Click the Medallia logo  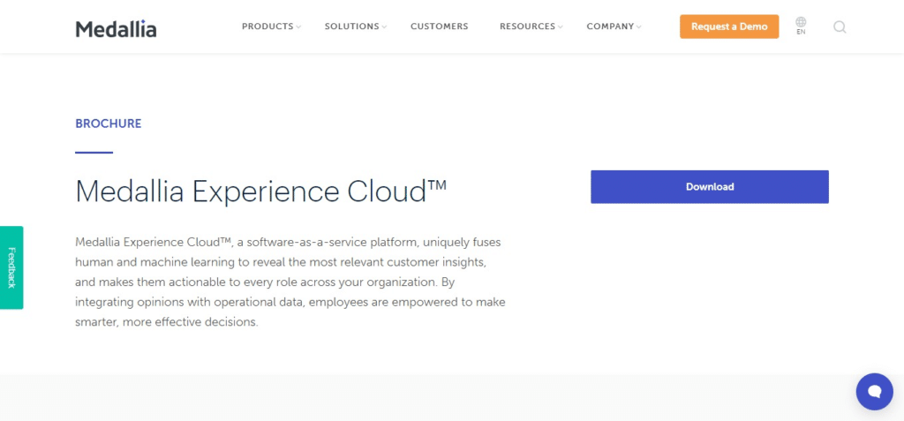point(116,28)
